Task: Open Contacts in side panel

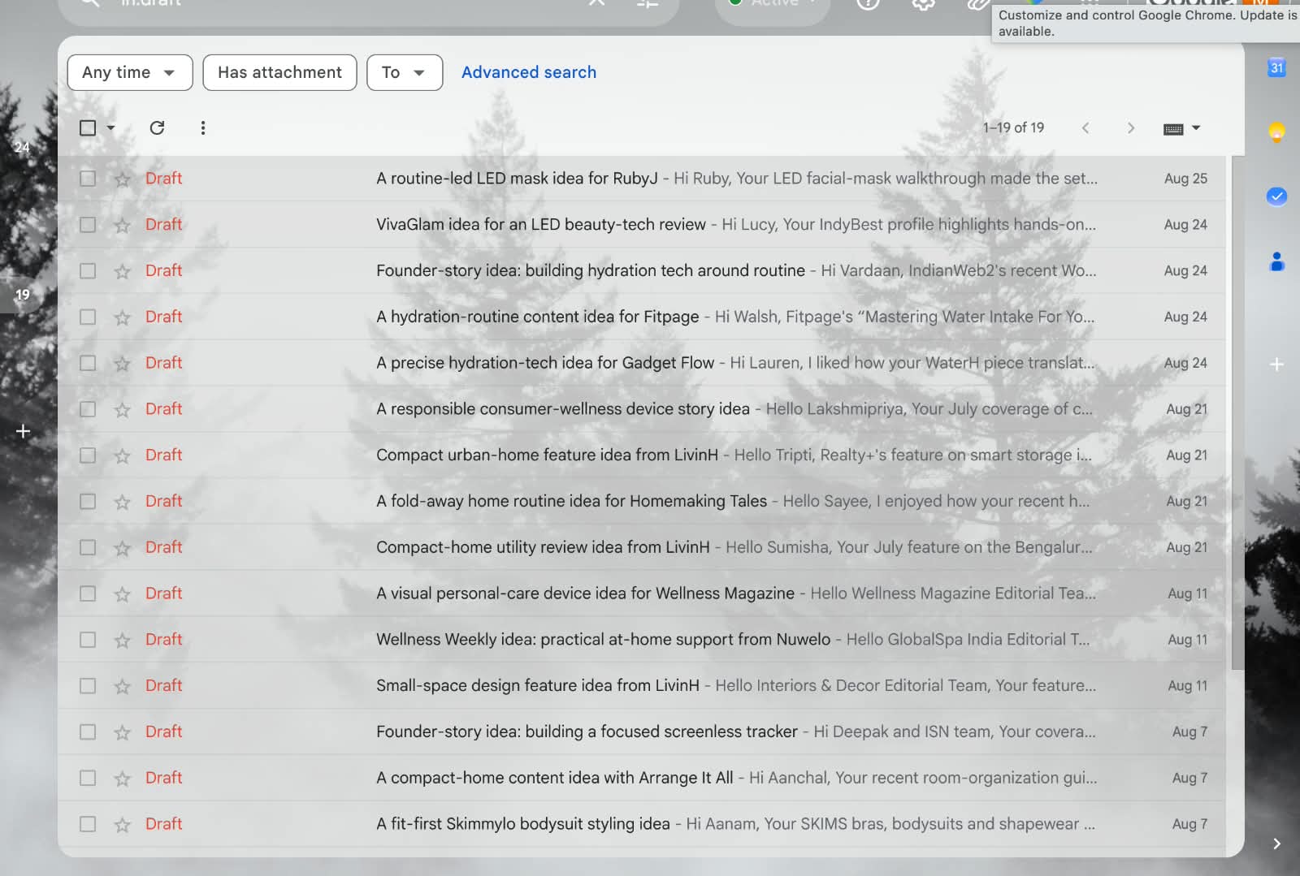Action: click(x=1276, y=261)
